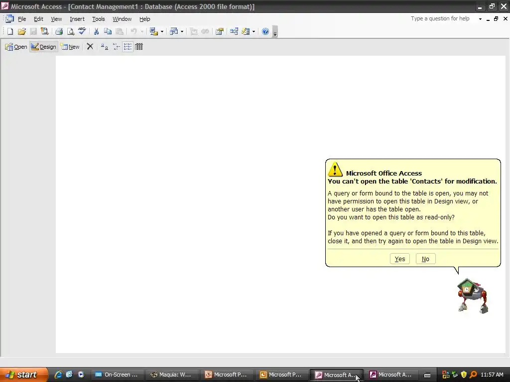Viewport: 510px width, 382px height.
Task: Expand the OfficeLinks dropdown arrow
Action: (x=162, y=31)
